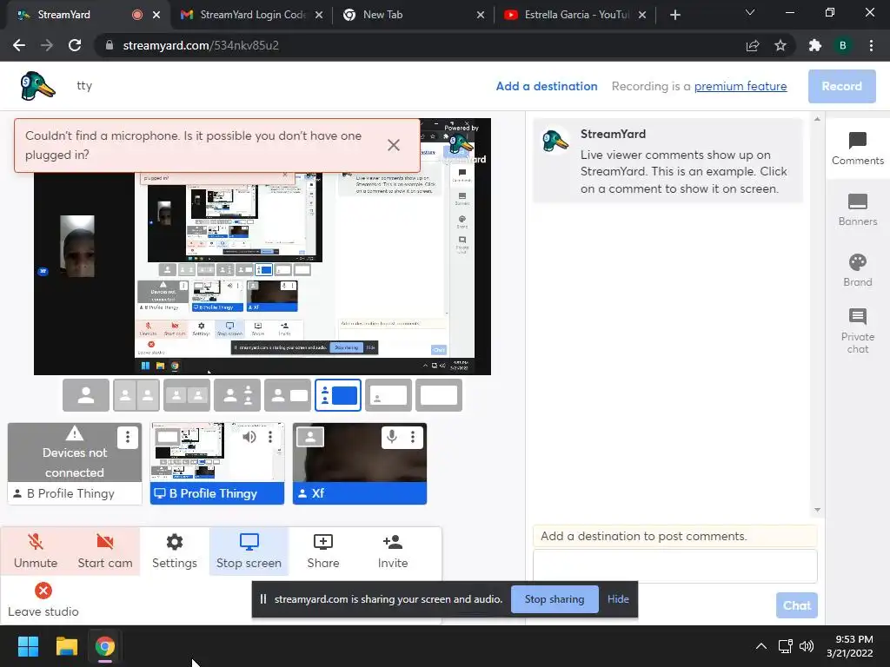Select the two-person side-by-side layout

(x=187, y=395)
